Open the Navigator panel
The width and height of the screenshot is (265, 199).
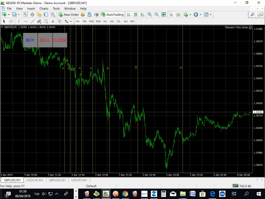39,15
